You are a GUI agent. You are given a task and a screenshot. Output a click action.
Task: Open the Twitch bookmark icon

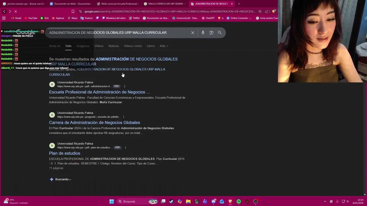[97, 18]
